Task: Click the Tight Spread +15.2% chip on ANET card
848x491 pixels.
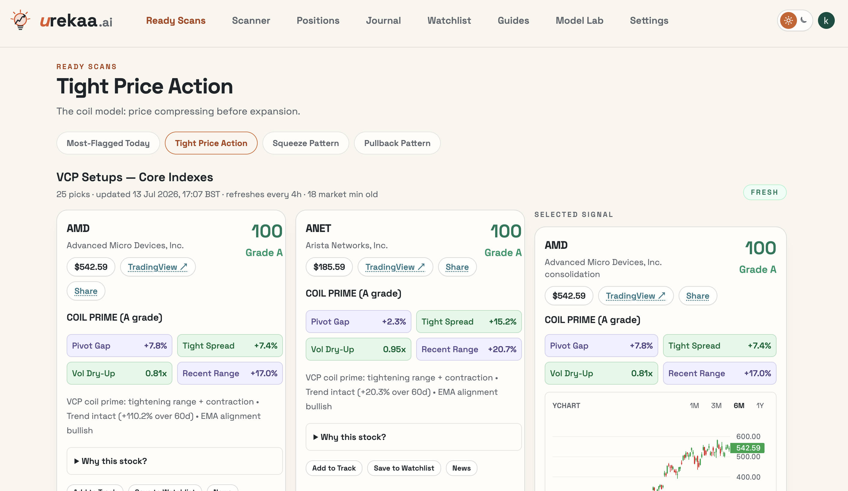Action: coord(469,322)
